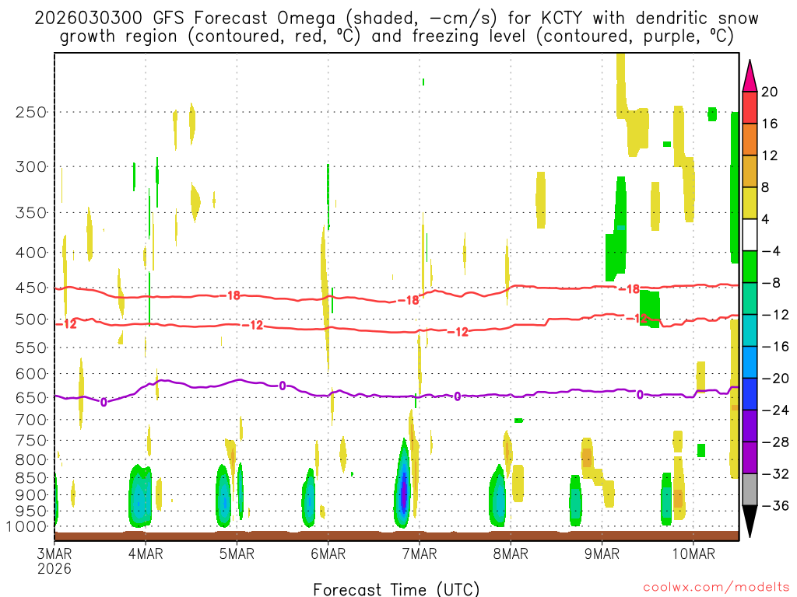
Task: Click the 950 pressure level label
Action: [x=31, y=511]
